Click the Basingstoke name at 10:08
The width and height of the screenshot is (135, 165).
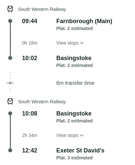click(74, 114)
